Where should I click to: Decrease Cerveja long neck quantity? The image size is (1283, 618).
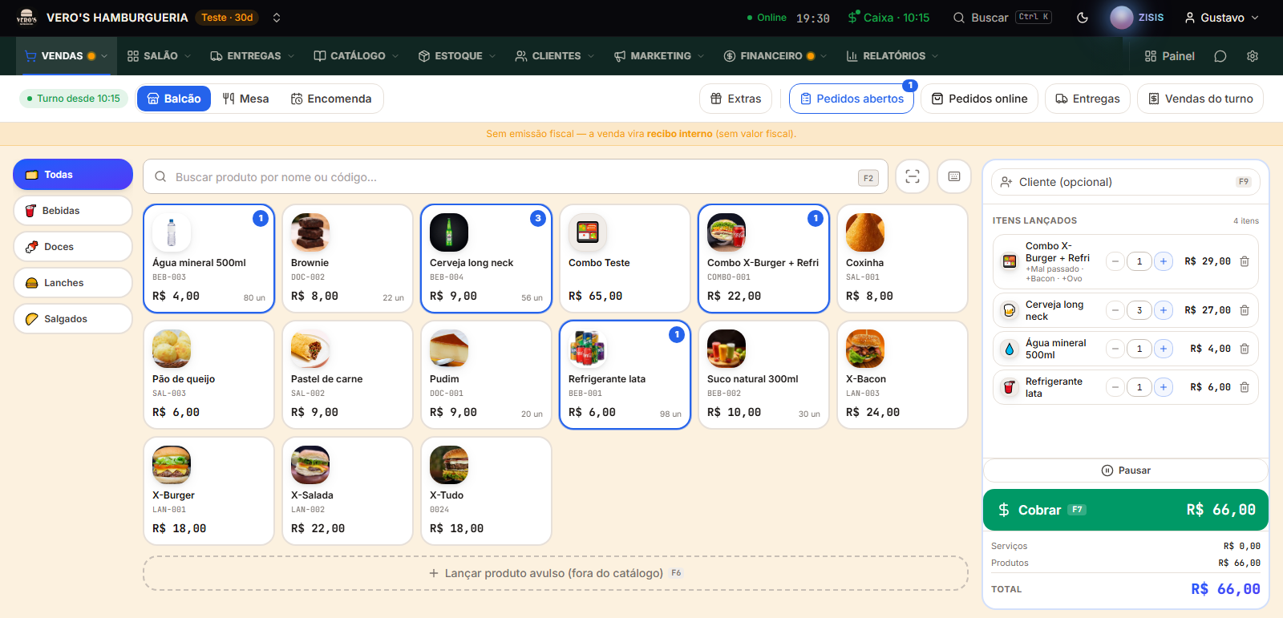1115,310
